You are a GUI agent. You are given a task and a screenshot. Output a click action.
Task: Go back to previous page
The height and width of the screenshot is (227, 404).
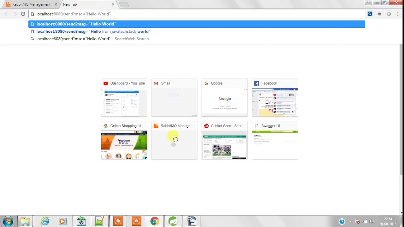click(x=7, y=14)
